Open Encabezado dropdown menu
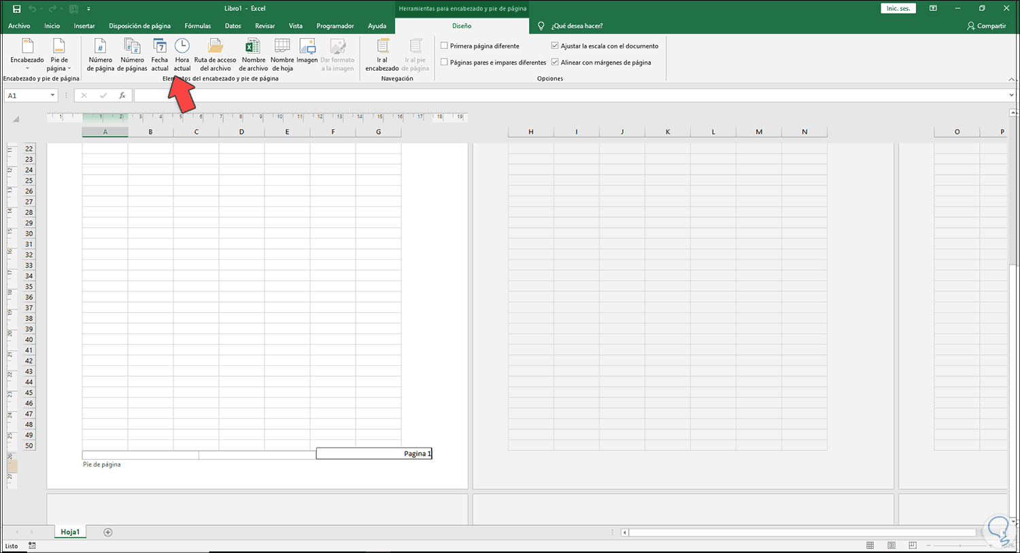This screenshot has height=553, width=1020. tap(27, 55)
